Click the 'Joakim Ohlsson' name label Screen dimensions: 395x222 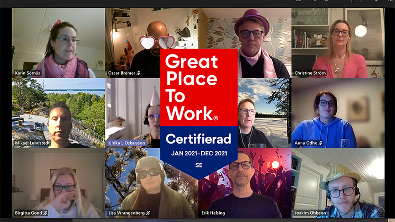tap(310, 213)
